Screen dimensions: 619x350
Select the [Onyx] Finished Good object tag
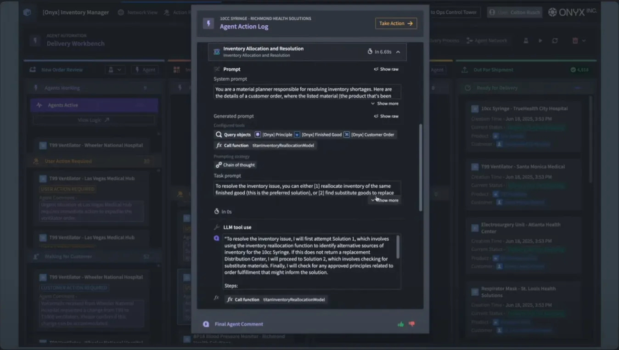point(318,135)
